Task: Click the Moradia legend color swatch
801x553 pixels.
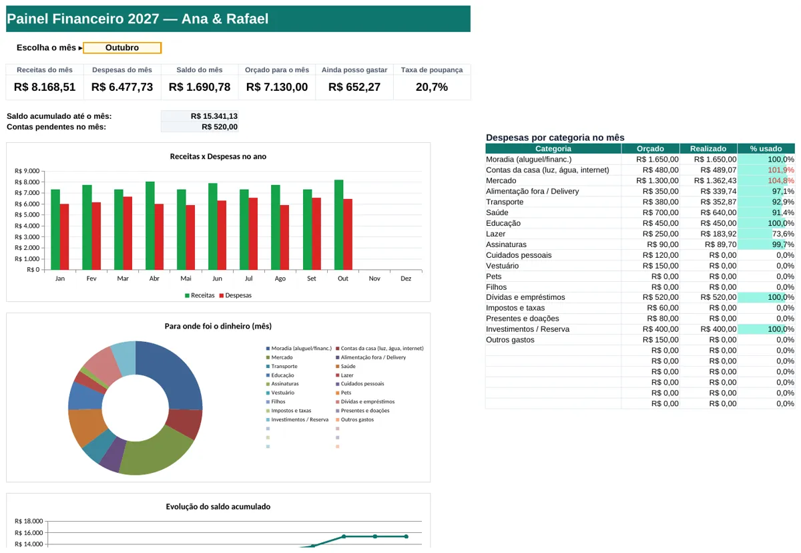Action: coord(268,349)
